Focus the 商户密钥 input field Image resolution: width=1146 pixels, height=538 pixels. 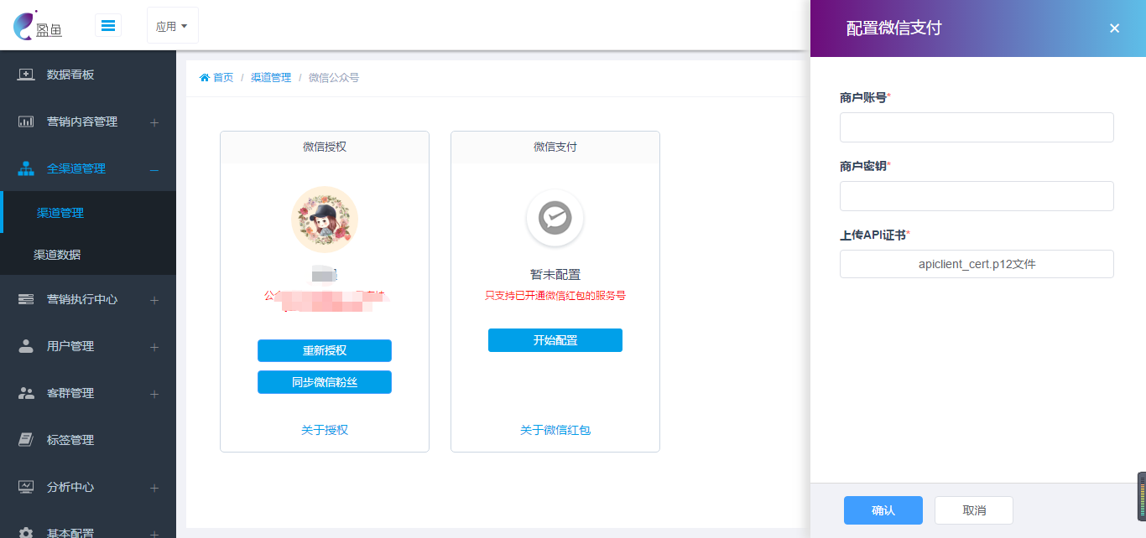[977, 196]
